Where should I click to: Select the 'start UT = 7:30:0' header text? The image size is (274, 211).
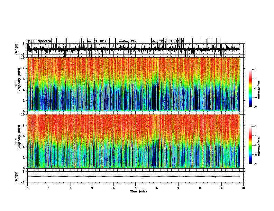[167, 41]
